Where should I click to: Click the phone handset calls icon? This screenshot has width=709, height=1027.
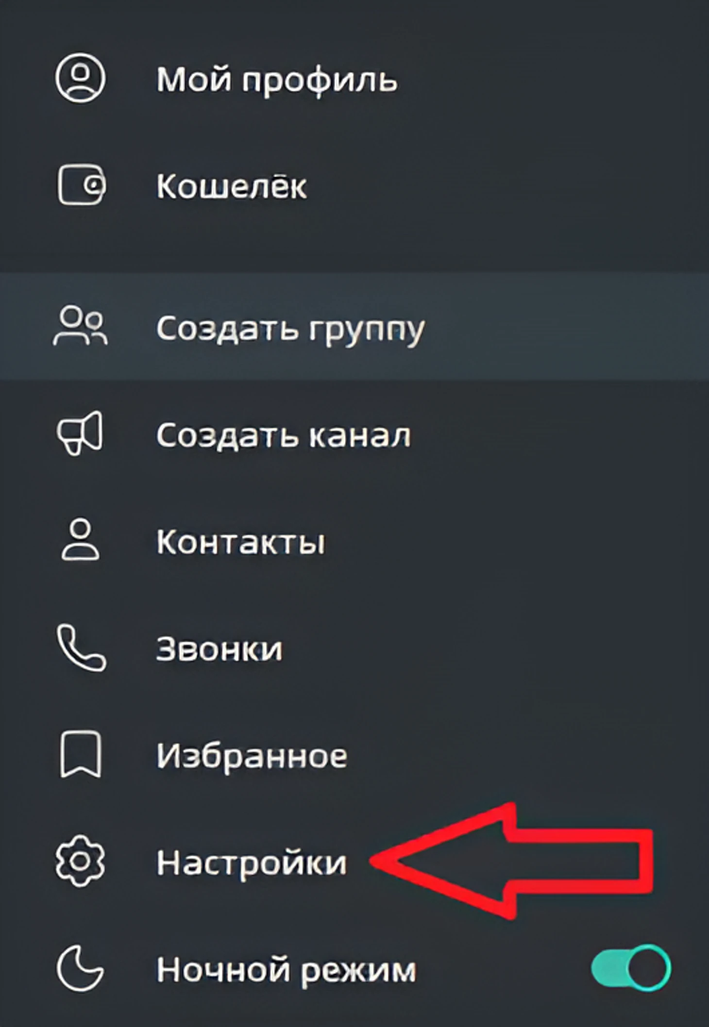81,648
